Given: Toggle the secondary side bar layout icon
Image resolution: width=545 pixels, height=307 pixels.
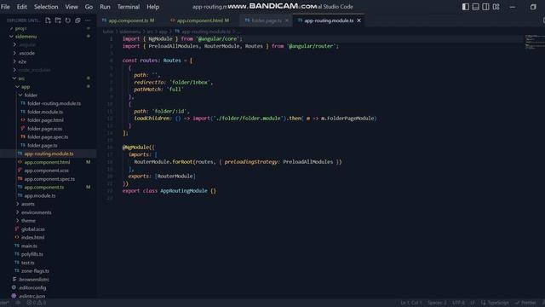Looking at the screenshot, I should tap(485, 7).
